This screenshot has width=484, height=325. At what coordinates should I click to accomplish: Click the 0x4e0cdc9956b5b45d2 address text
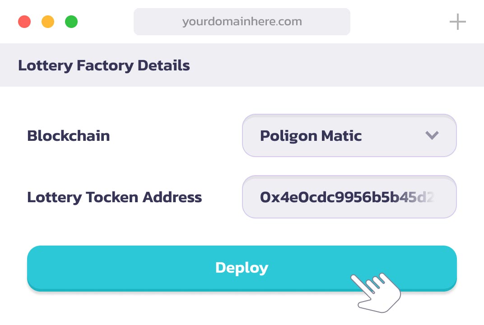pyautogui.click(x=334, y=197)
